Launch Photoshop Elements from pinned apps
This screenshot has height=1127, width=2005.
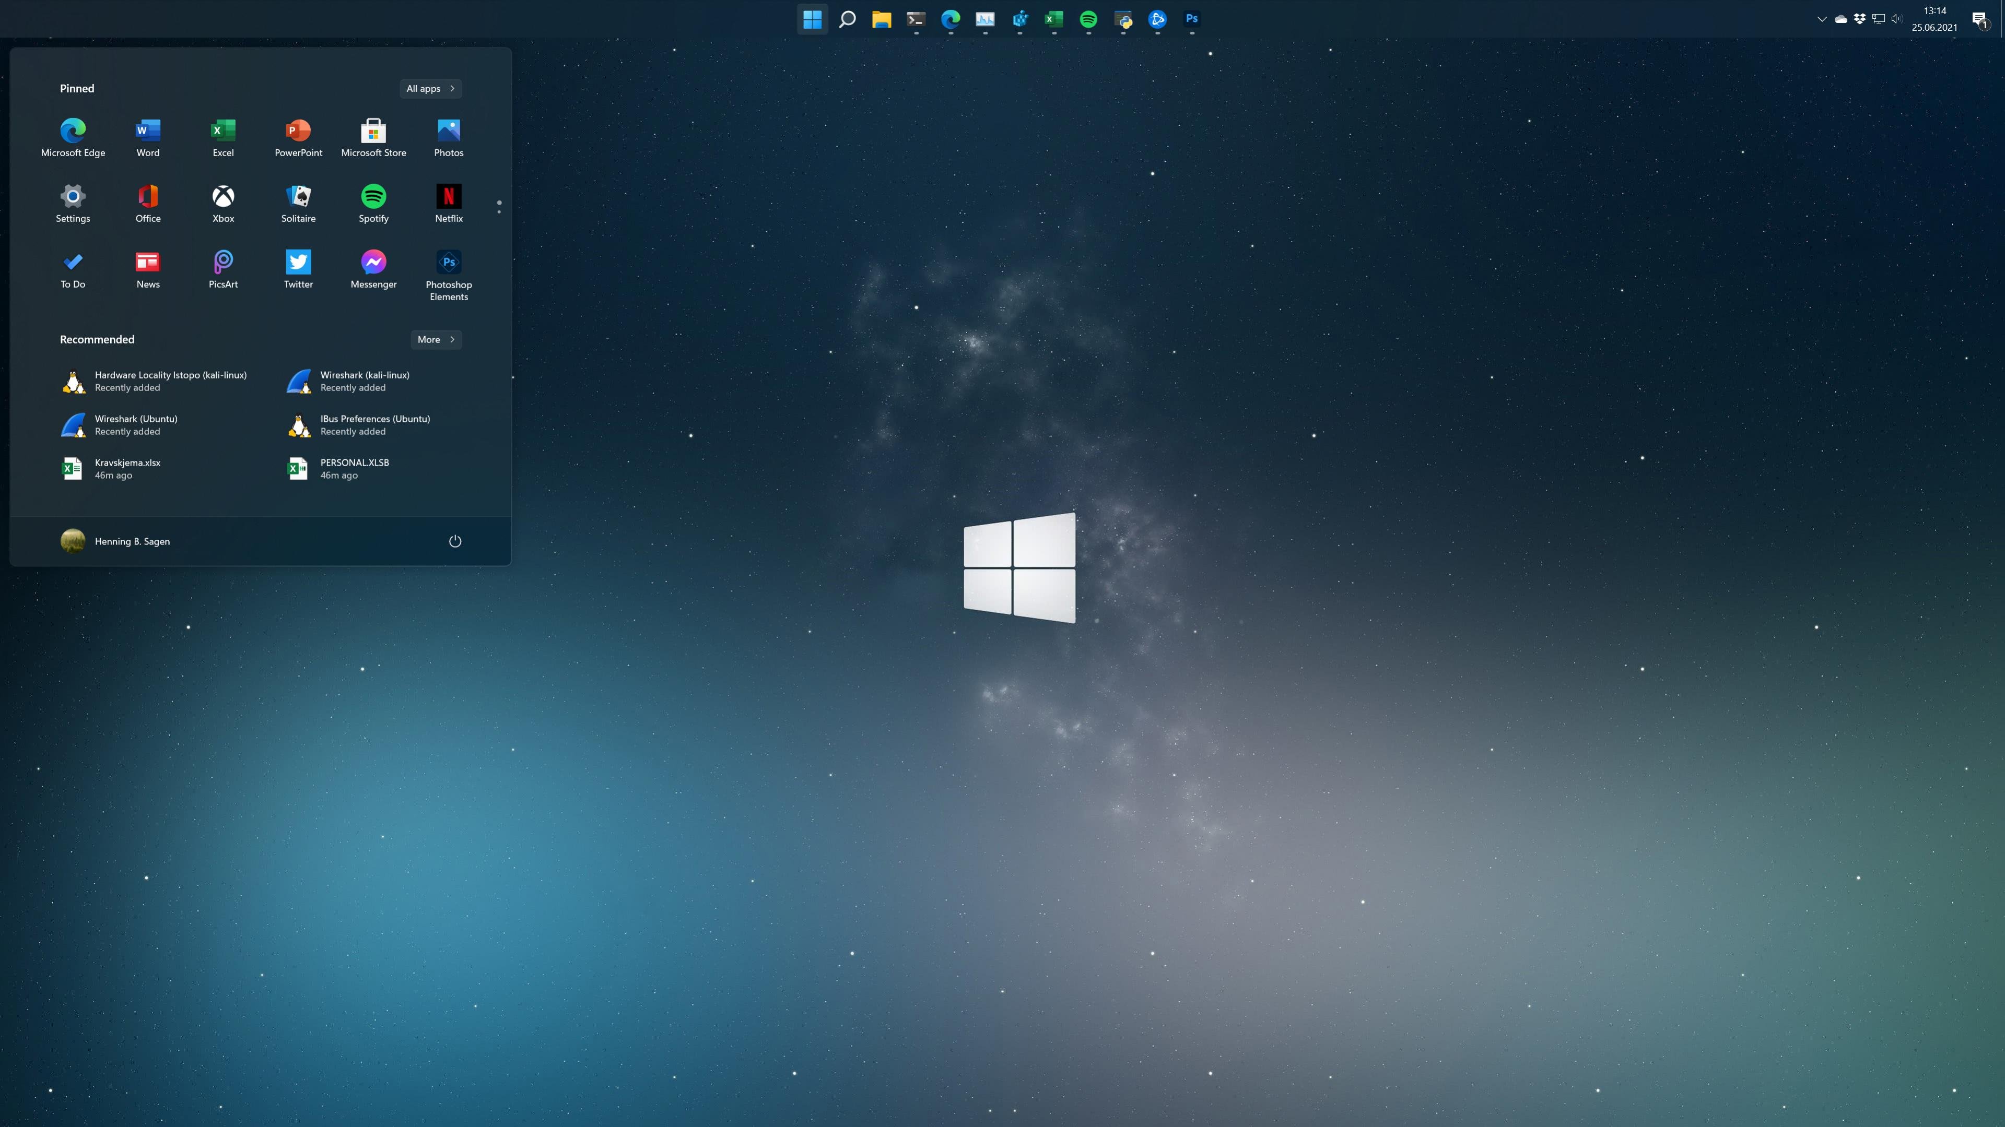(449, 275)
